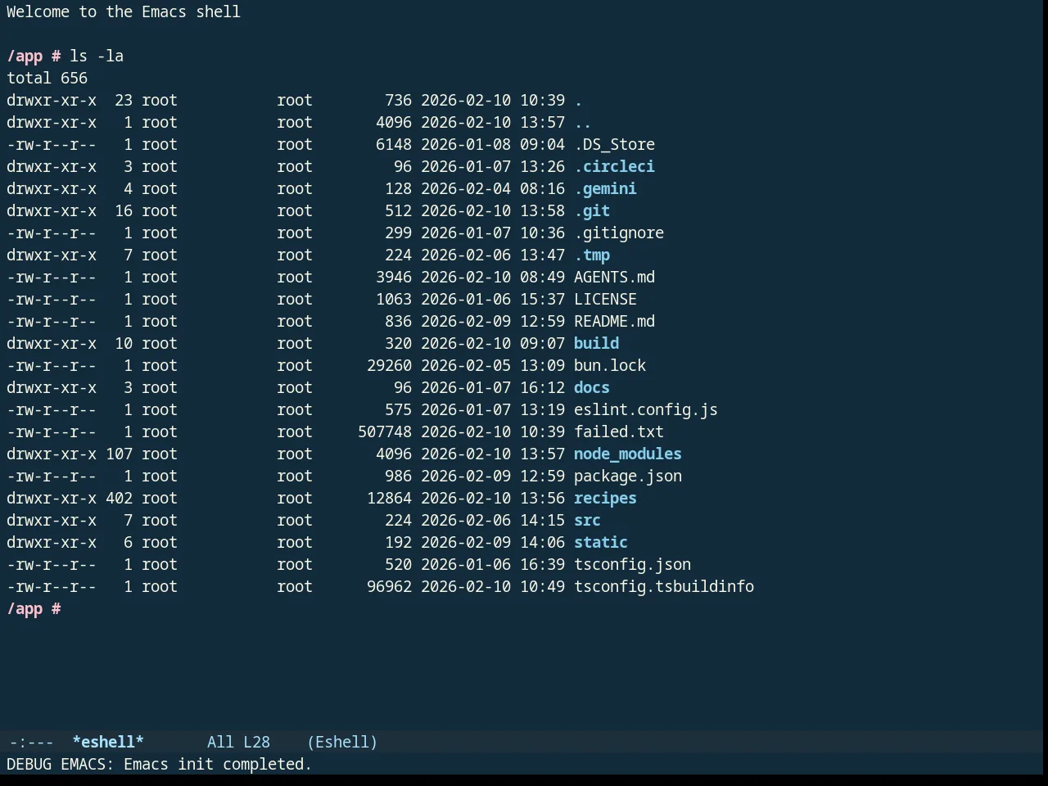
Task: Select the package.json file name
Action: click(x=628, y=476)
